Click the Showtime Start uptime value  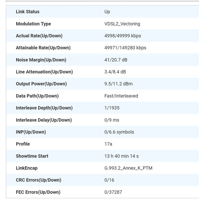(121, 156)
